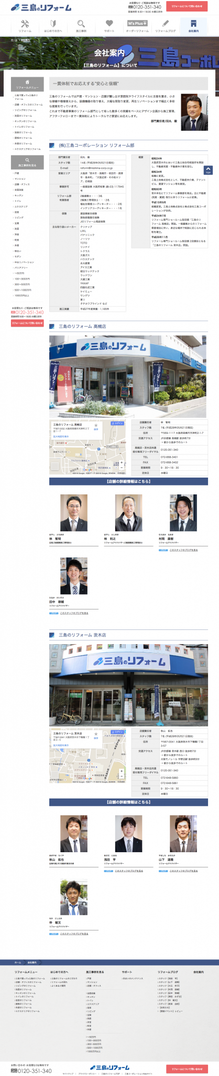Open the M's Plus オーダーリフォーム icon
Image resolution: width=219 pixels, height=1076 pixels.
[137, 23]
